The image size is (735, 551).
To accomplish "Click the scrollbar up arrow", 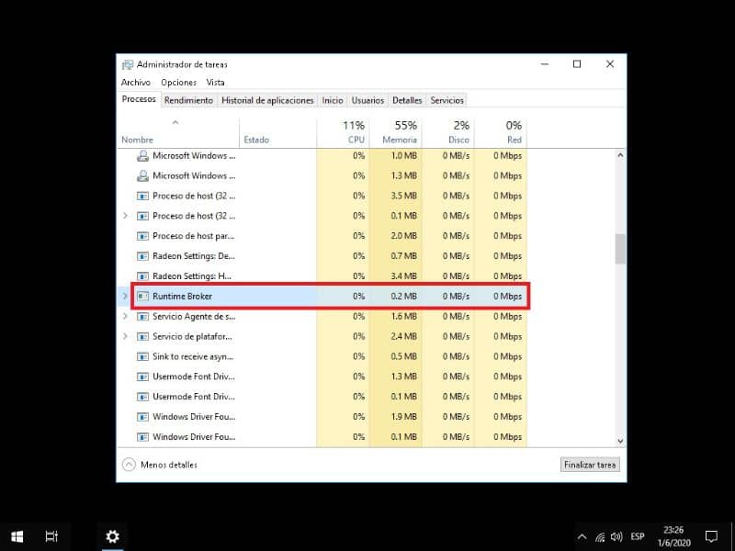I will 621,155.
